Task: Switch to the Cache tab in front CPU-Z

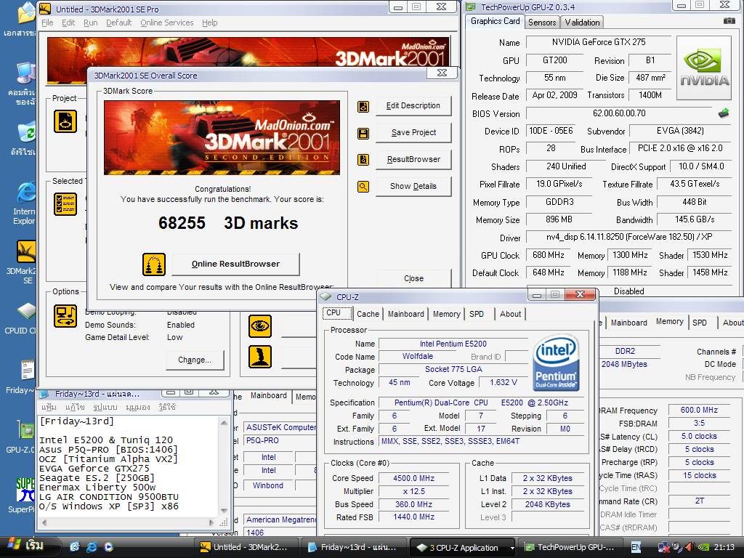Action: point(368,314)
